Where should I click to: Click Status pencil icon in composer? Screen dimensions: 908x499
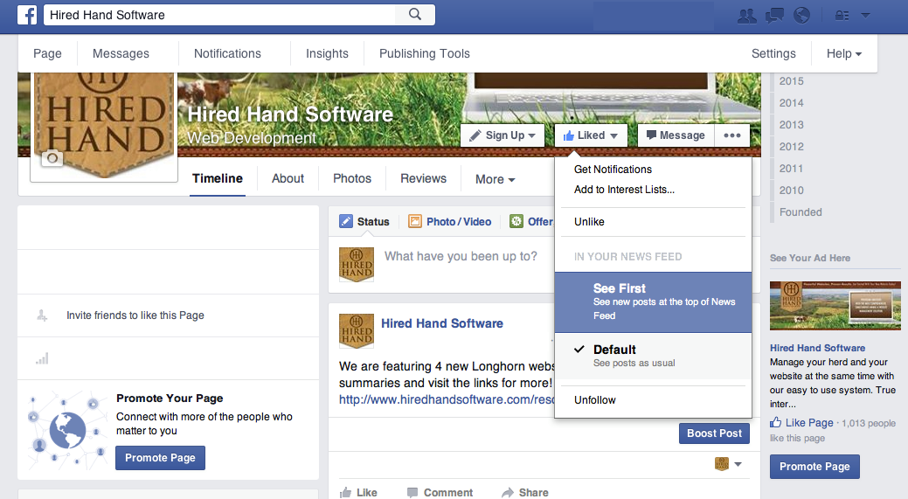pyautogui.click(x=346, y=221)
